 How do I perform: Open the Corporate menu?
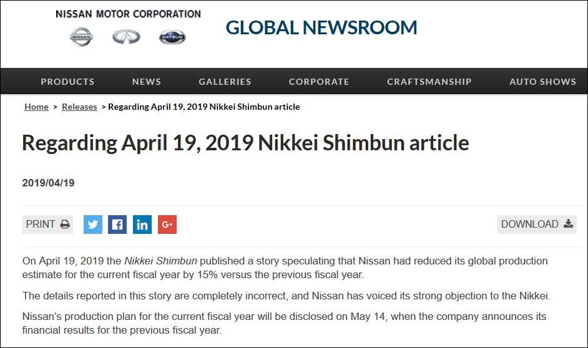click(x=319, y=82)
